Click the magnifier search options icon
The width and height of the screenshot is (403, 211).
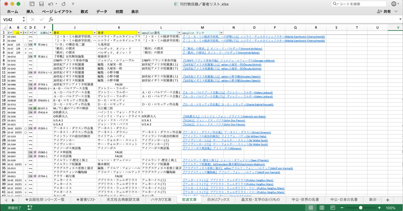click(335, 4)
